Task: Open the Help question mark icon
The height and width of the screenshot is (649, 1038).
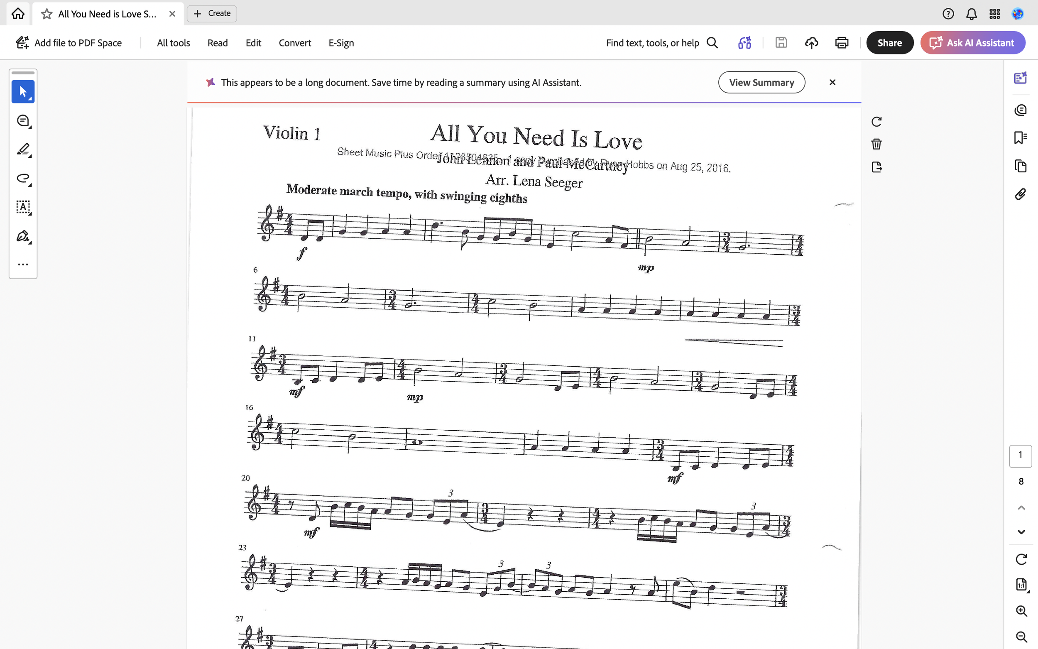Action: [948, 14]
